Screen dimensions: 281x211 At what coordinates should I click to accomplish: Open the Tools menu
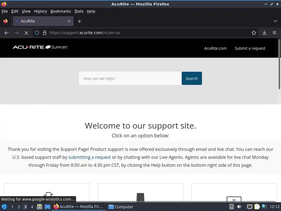79,11
